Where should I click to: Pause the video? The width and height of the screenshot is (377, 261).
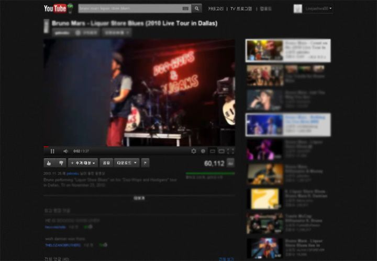pyautogui.click(x=52, y=151)
